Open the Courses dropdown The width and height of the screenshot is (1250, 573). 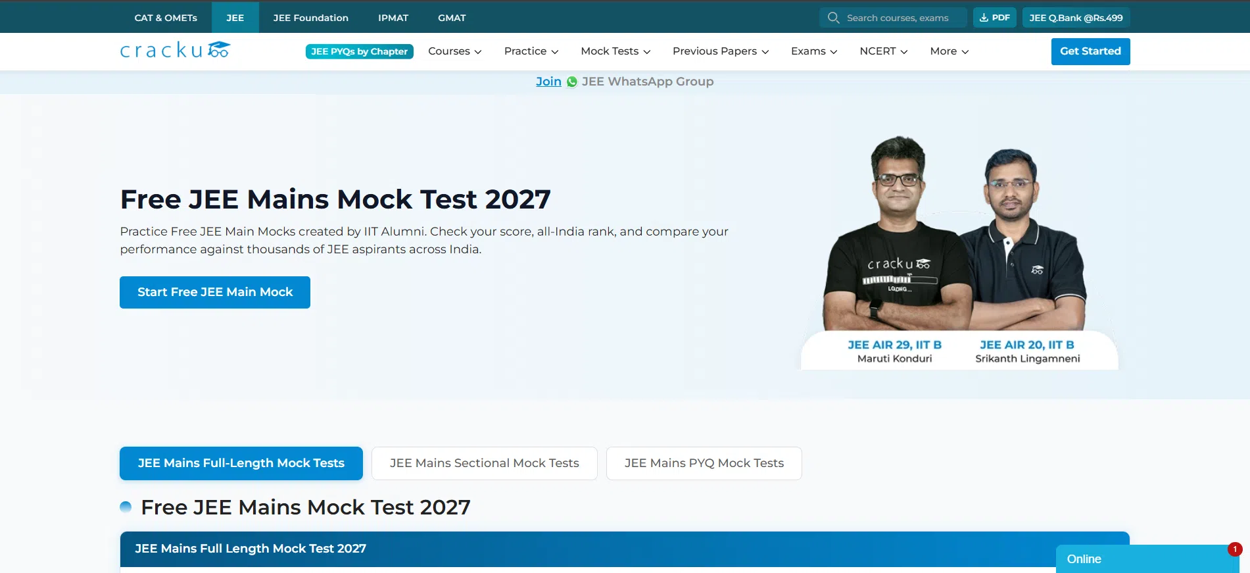tap(455, 51)
